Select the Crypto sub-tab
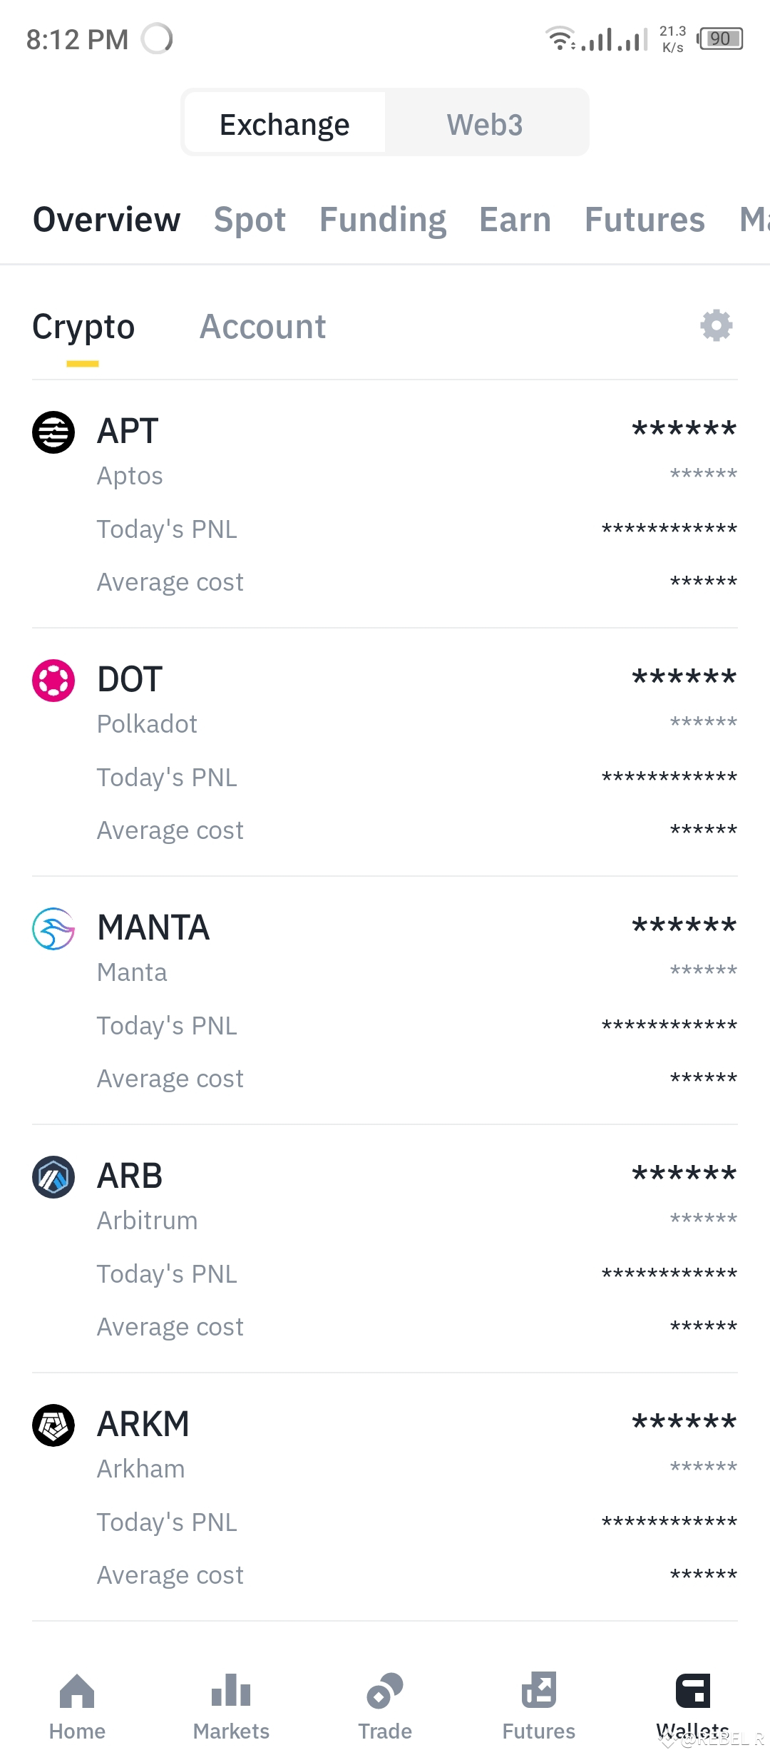This screenshot has height=1755, width=770. (x=83, y=327)
